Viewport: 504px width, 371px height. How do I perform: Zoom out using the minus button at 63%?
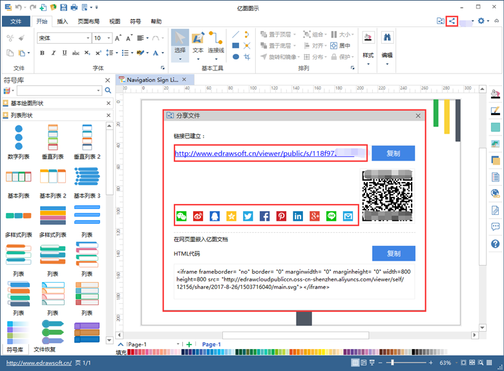coord(380,363)
